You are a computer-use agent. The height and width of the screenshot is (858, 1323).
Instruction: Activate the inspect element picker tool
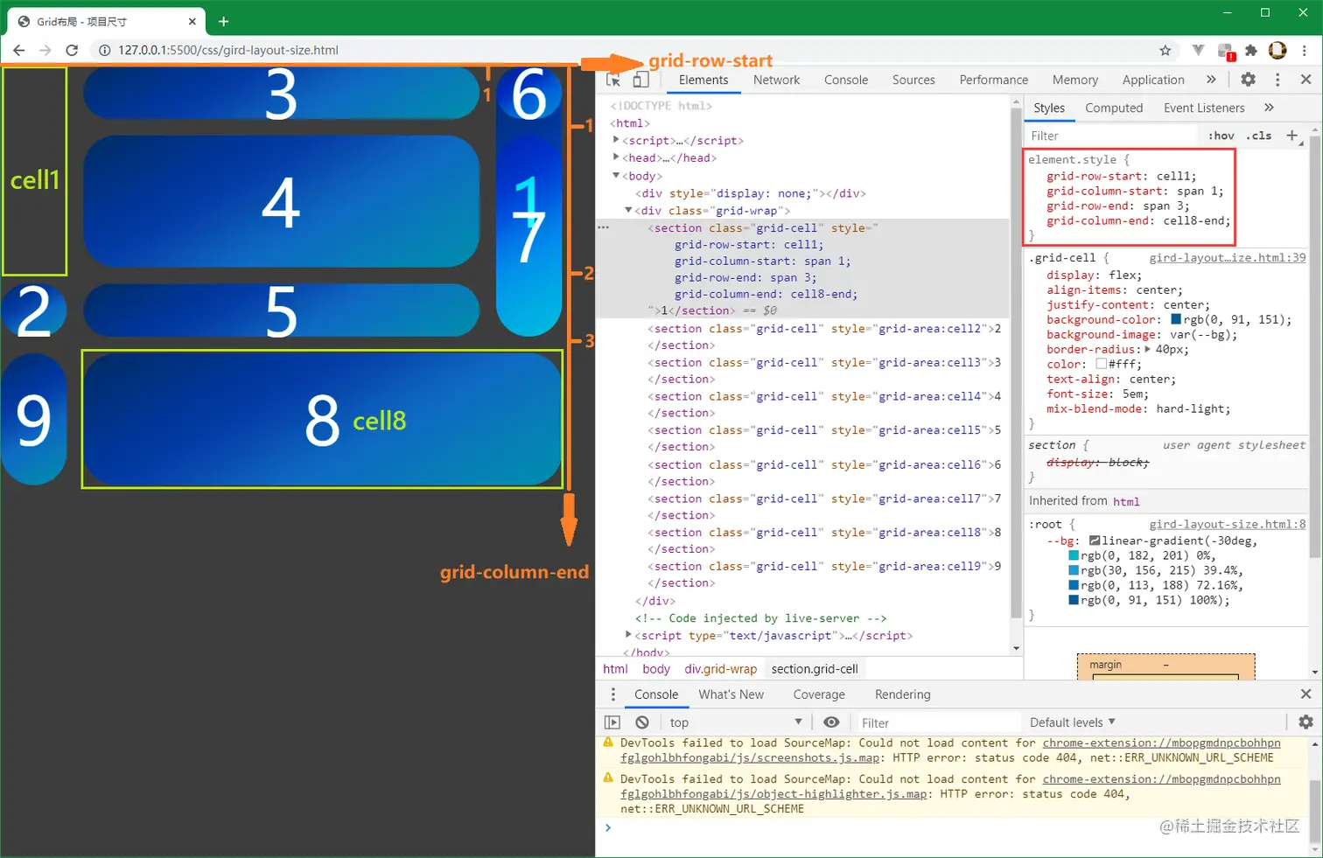613,80
